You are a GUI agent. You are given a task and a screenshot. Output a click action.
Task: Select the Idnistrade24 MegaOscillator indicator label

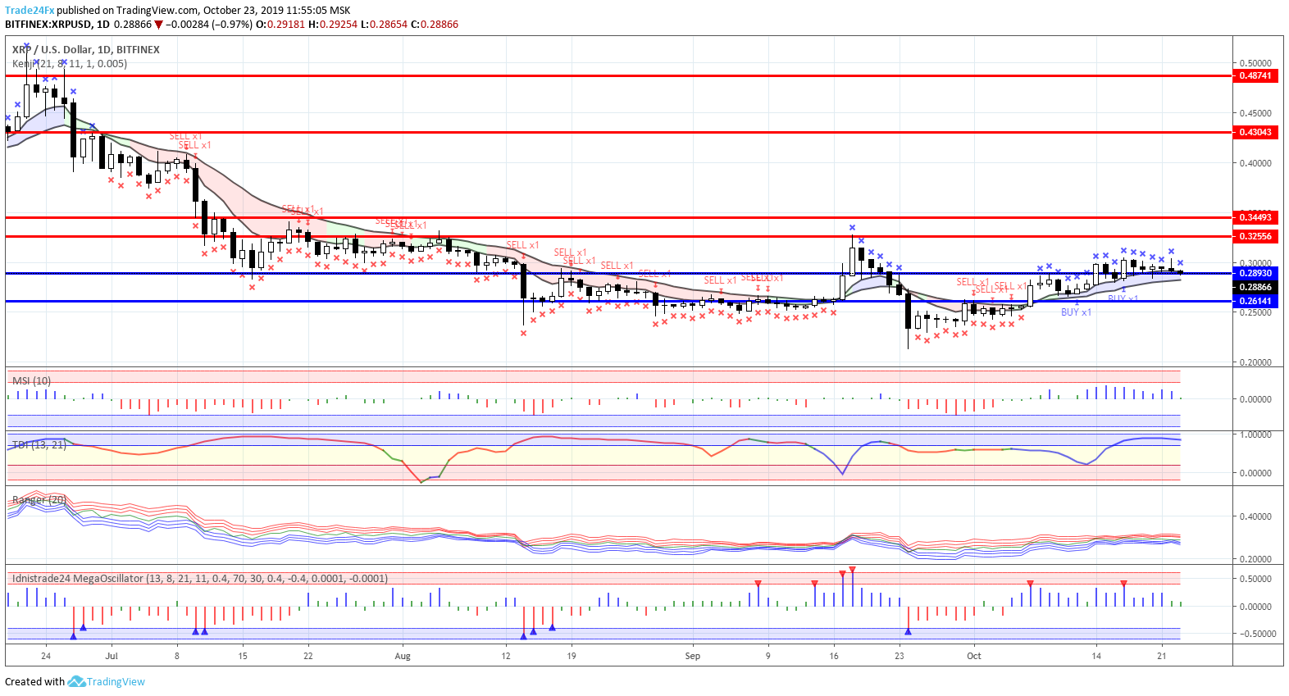[x=200, y=578]
